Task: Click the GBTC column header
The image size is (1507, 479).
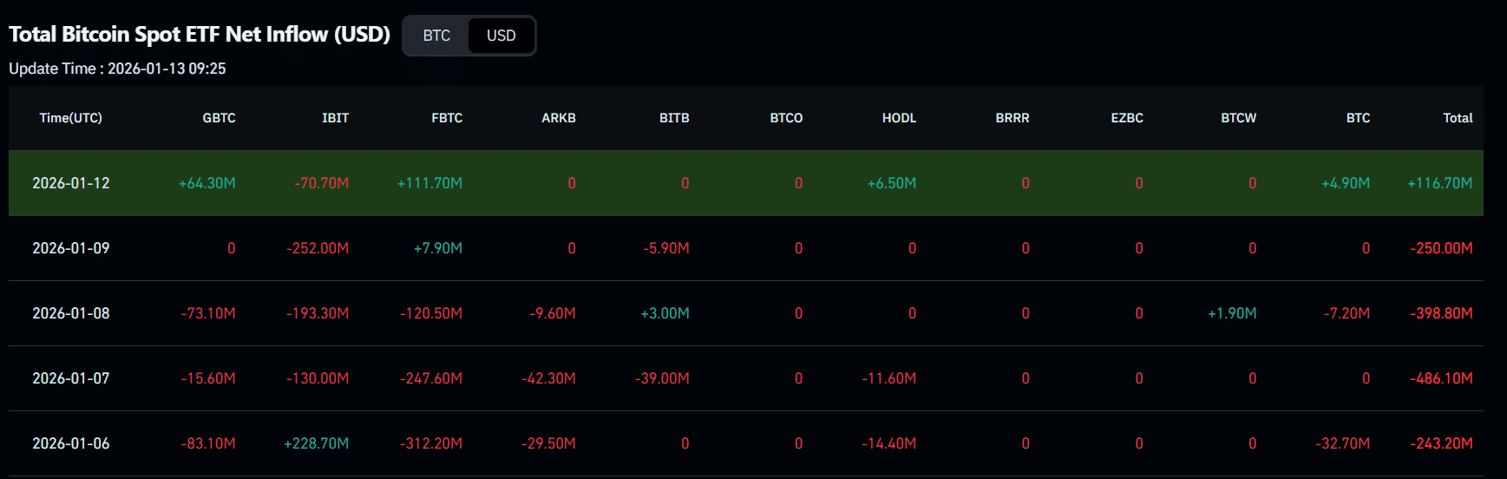Action: click(x=219, y=118)
